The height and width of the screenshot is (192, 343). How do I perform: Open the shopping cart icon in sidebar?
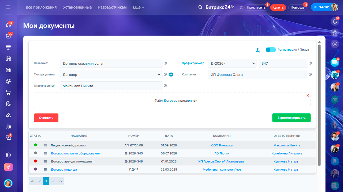pyautogui.click(x=8, y=93)
